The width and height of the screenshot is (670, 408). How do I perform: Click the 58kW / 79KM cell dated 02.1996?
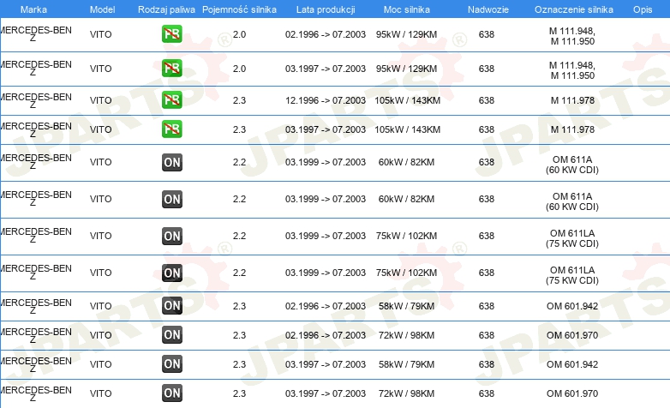tap(406, 306)
